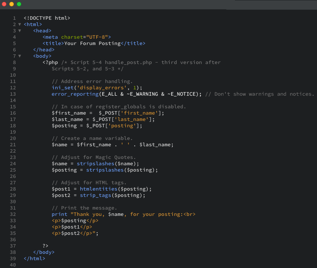Click the ini_set function call
The width and height of the screenshot is (317, 268).
tap(97, 88)
